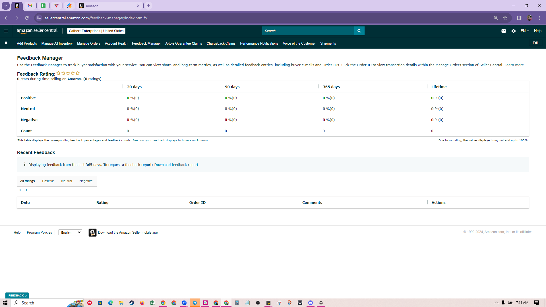The width and height of the screenshot is (546, 307).
Task: Click the Calbert Enterprises account switcher
Action: (x=96, y=31)
